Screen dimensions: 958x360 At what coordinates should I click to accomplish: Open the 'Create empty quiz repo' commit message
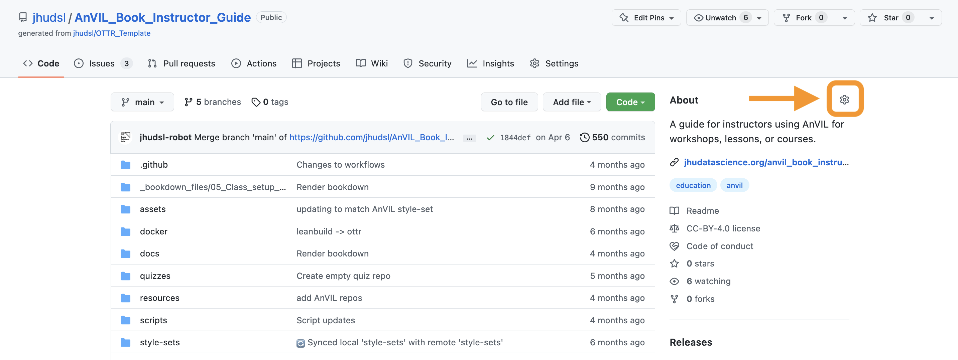(343, 276)
